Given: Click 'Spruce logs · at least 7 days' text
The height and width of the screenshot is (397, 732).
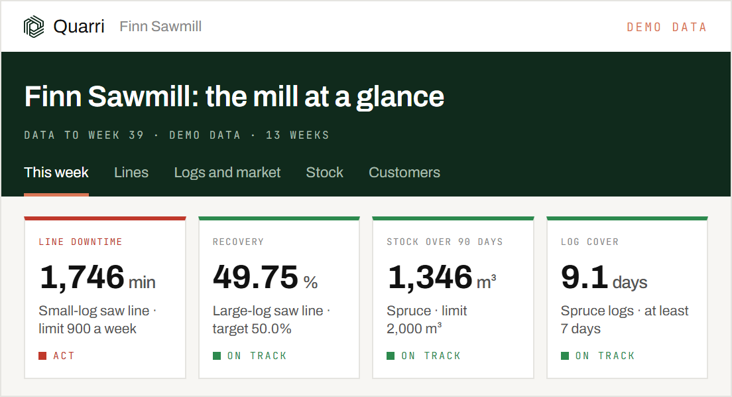Looking at the screenshot, I should click(x=625, y=319).
